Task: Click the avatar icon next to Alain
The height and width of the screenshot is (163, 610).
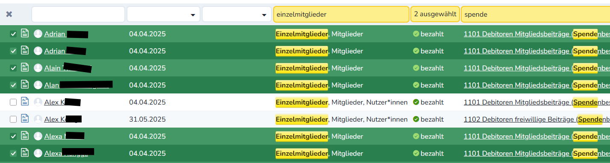Action: (38, 68)
